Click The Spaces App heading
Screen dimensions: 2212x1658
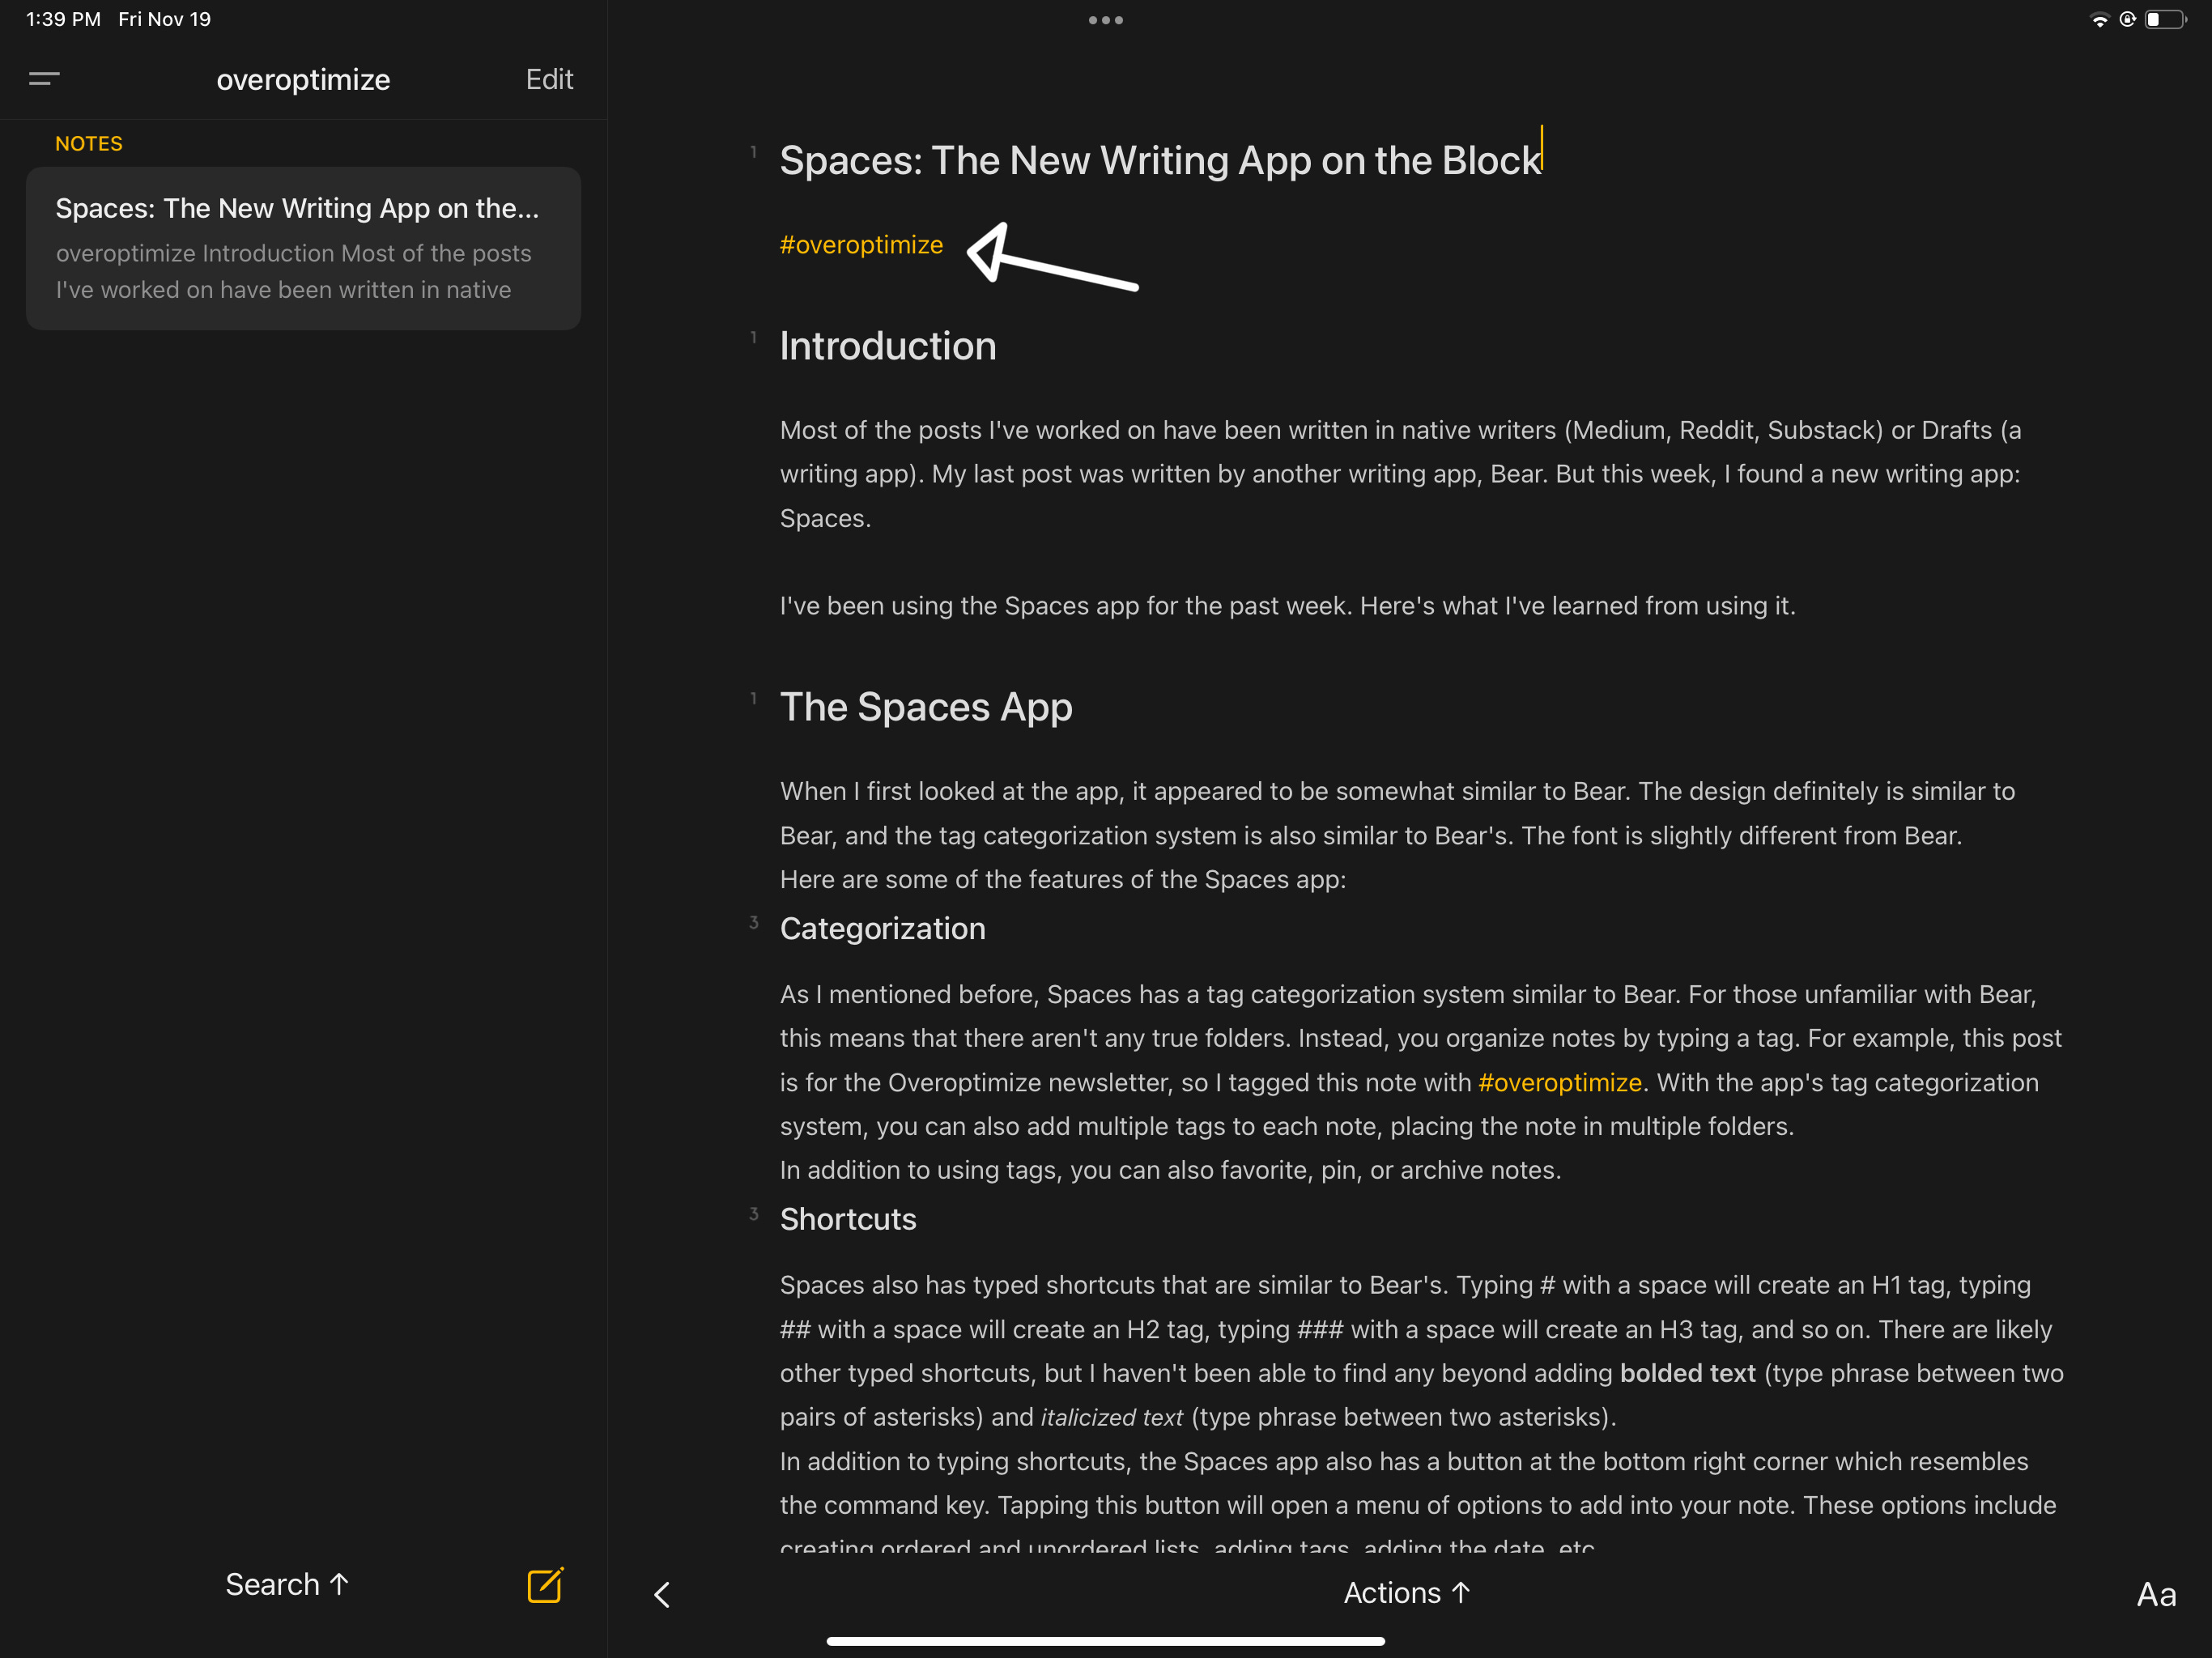[x=926, y=707]
